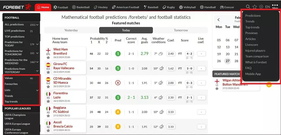The image size is (281, 135).
Task: Go to previous month in calendar
Action: tap(218, 20)
